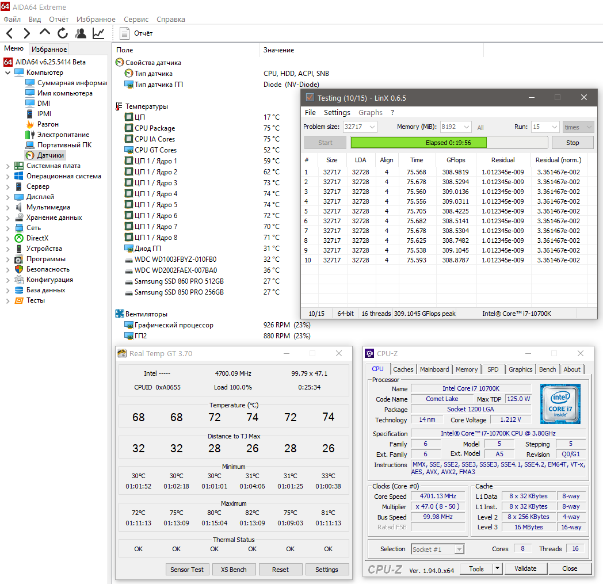The width and height of the screenshot is (603, 584).
Task: Switch to the Избранное sidebar tab
Action: (49, 49)
